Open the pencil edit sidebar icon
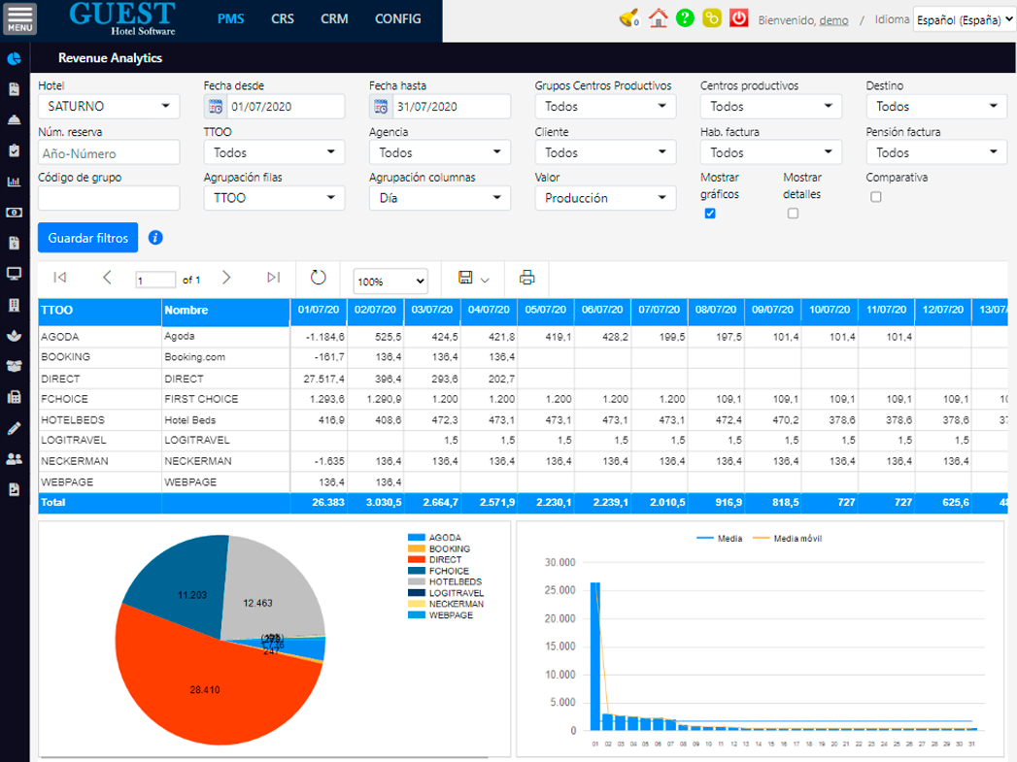The width and height of the screenshot is (1017, 762). 14,428
